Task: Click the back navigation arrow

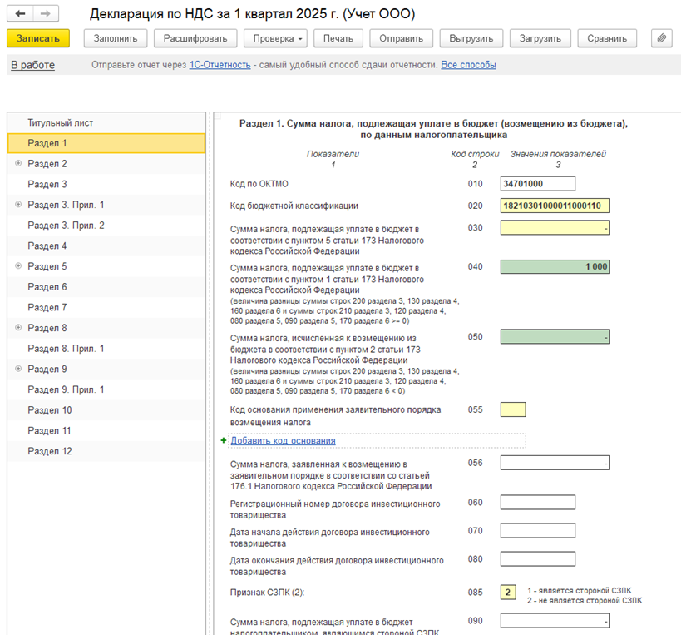Action: tap(20, 14)
